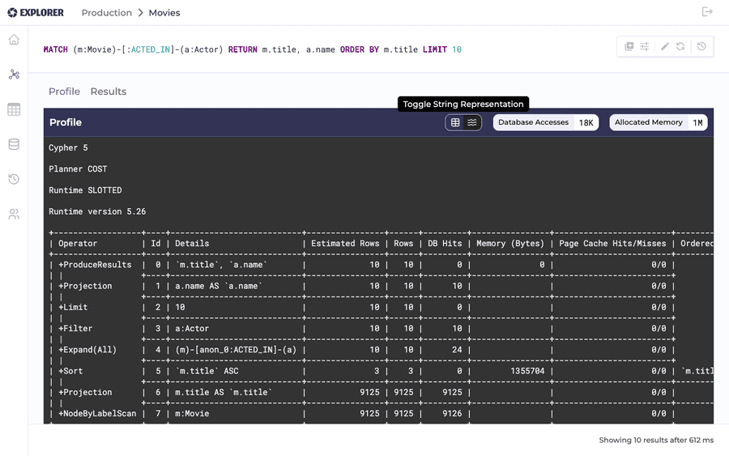Open the database sidebar icon

14,144
